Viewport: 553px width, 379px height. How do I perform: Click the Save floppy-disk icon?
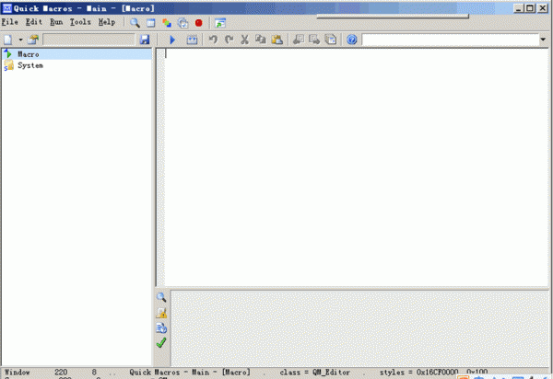pos(145,40)
